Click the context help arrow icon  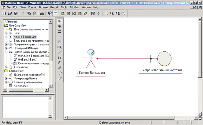(49, 13)
